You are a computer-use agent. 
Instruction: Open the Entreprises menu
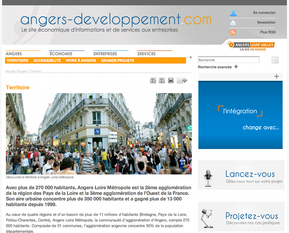pos(105,54)
